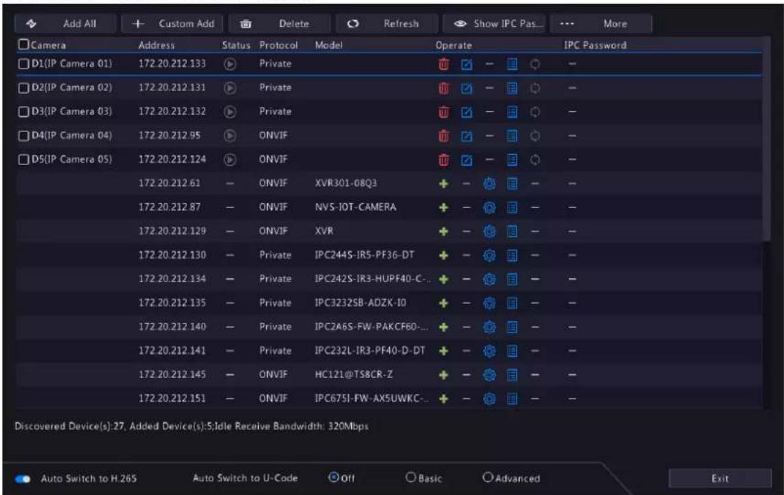The height and width of the screenshot is (495, 784).
Task: Edit camera D3 with the pencil icon
Action: coord(467,112)
